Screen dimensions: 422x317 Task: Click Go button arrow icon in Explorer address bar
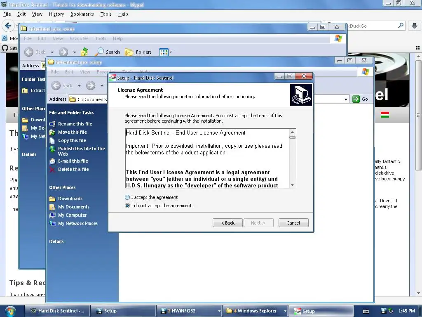pos(356,99)
